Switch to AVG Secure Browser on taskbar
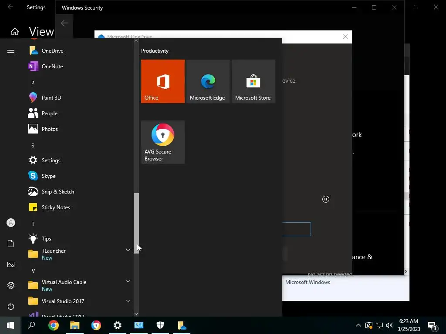Viewport: 446px width, 334px height. tap(96, 325)
